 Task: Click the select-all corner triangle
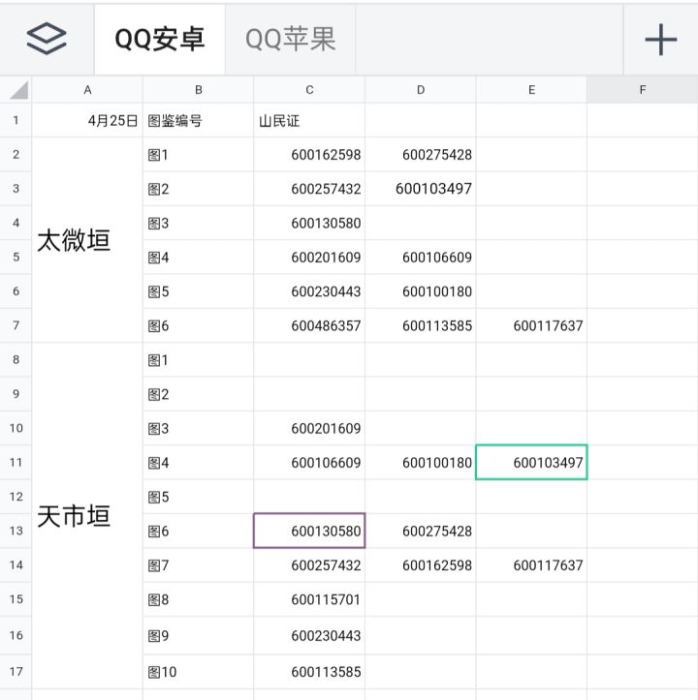pos(17,90)
